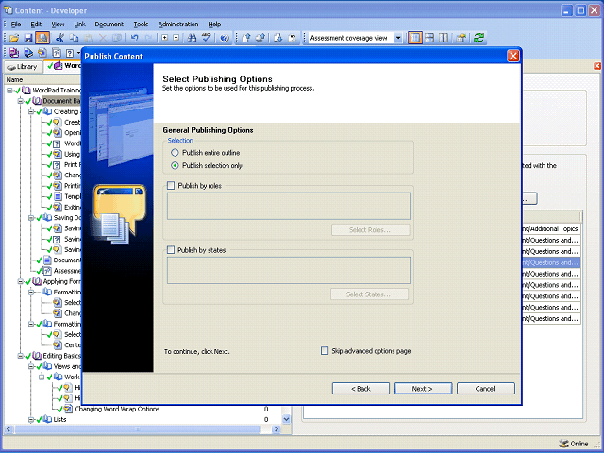
Task: Collapse the Saving section tree node
Action: [31, 218]
